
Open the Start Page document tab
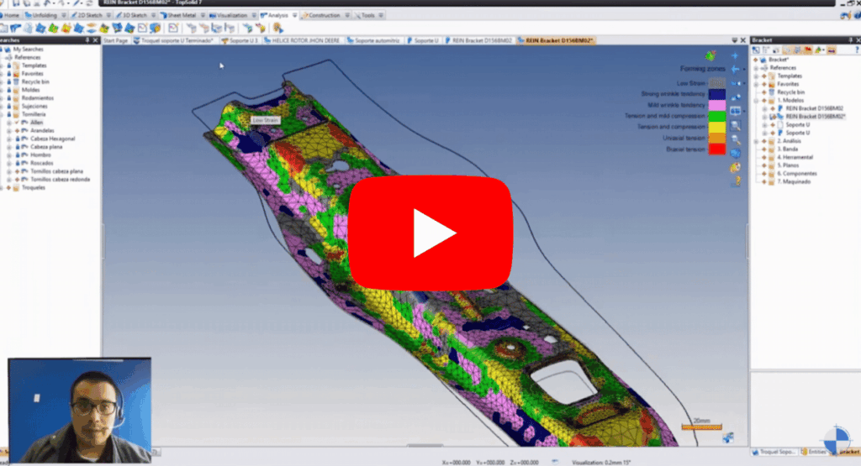coord(115,40)
